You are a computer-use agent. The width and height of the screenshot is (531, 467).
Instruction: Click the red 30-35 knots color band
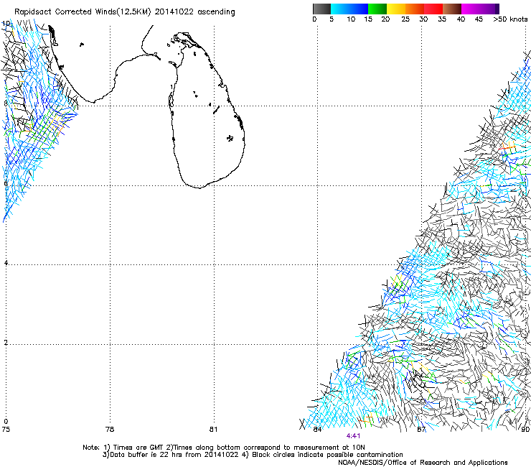point(433,9)
